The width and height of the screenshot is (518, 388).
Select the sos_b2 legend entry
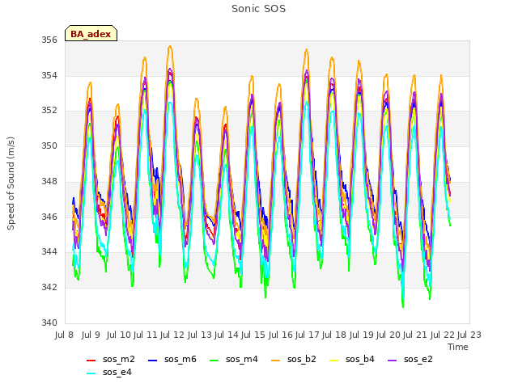tap(293, 359)
